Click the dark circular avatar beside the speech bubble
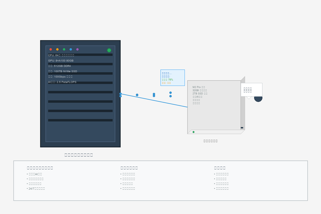This screenshot has width=321, height=214. [258, 99]
